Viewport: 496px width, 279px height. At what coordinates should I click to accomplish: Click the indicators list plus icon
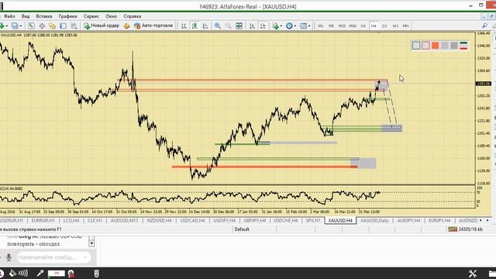coord(276,26)
